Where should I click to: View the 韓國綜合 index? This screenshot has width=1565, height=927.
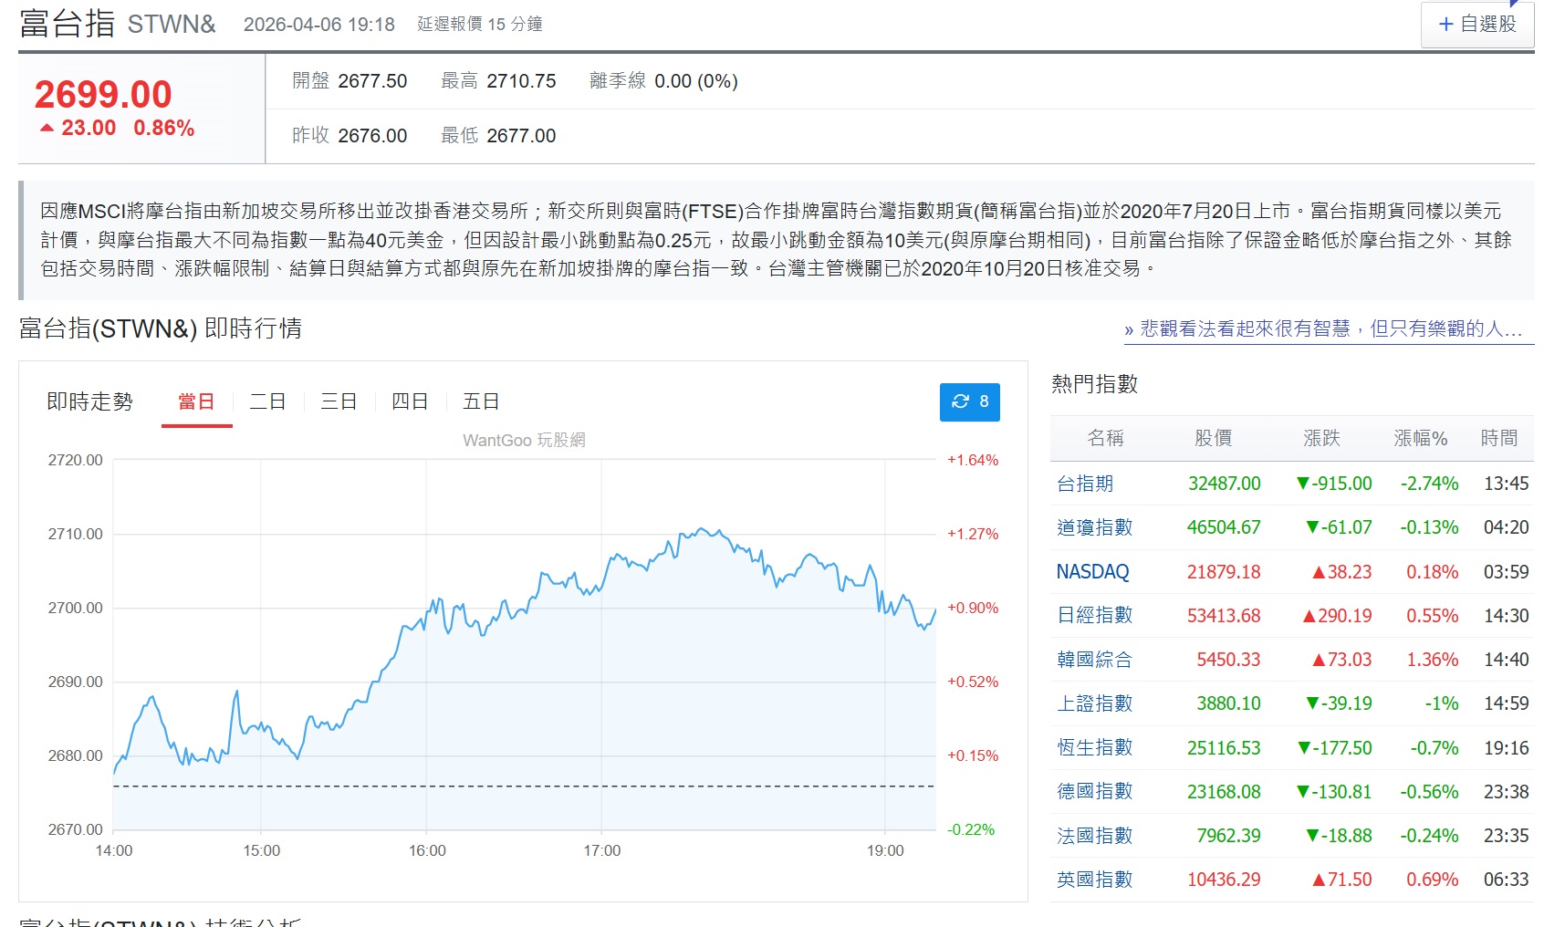1094,660
